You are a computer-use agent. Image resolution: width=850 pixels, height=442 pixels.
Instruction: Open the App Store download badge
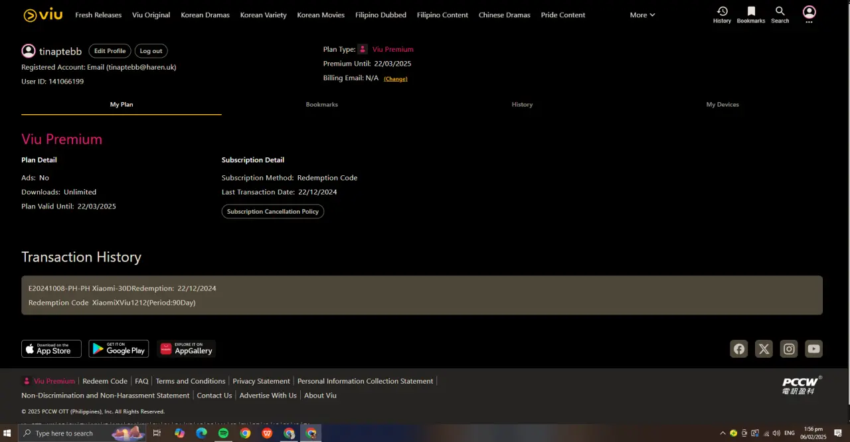click(51, 349)
